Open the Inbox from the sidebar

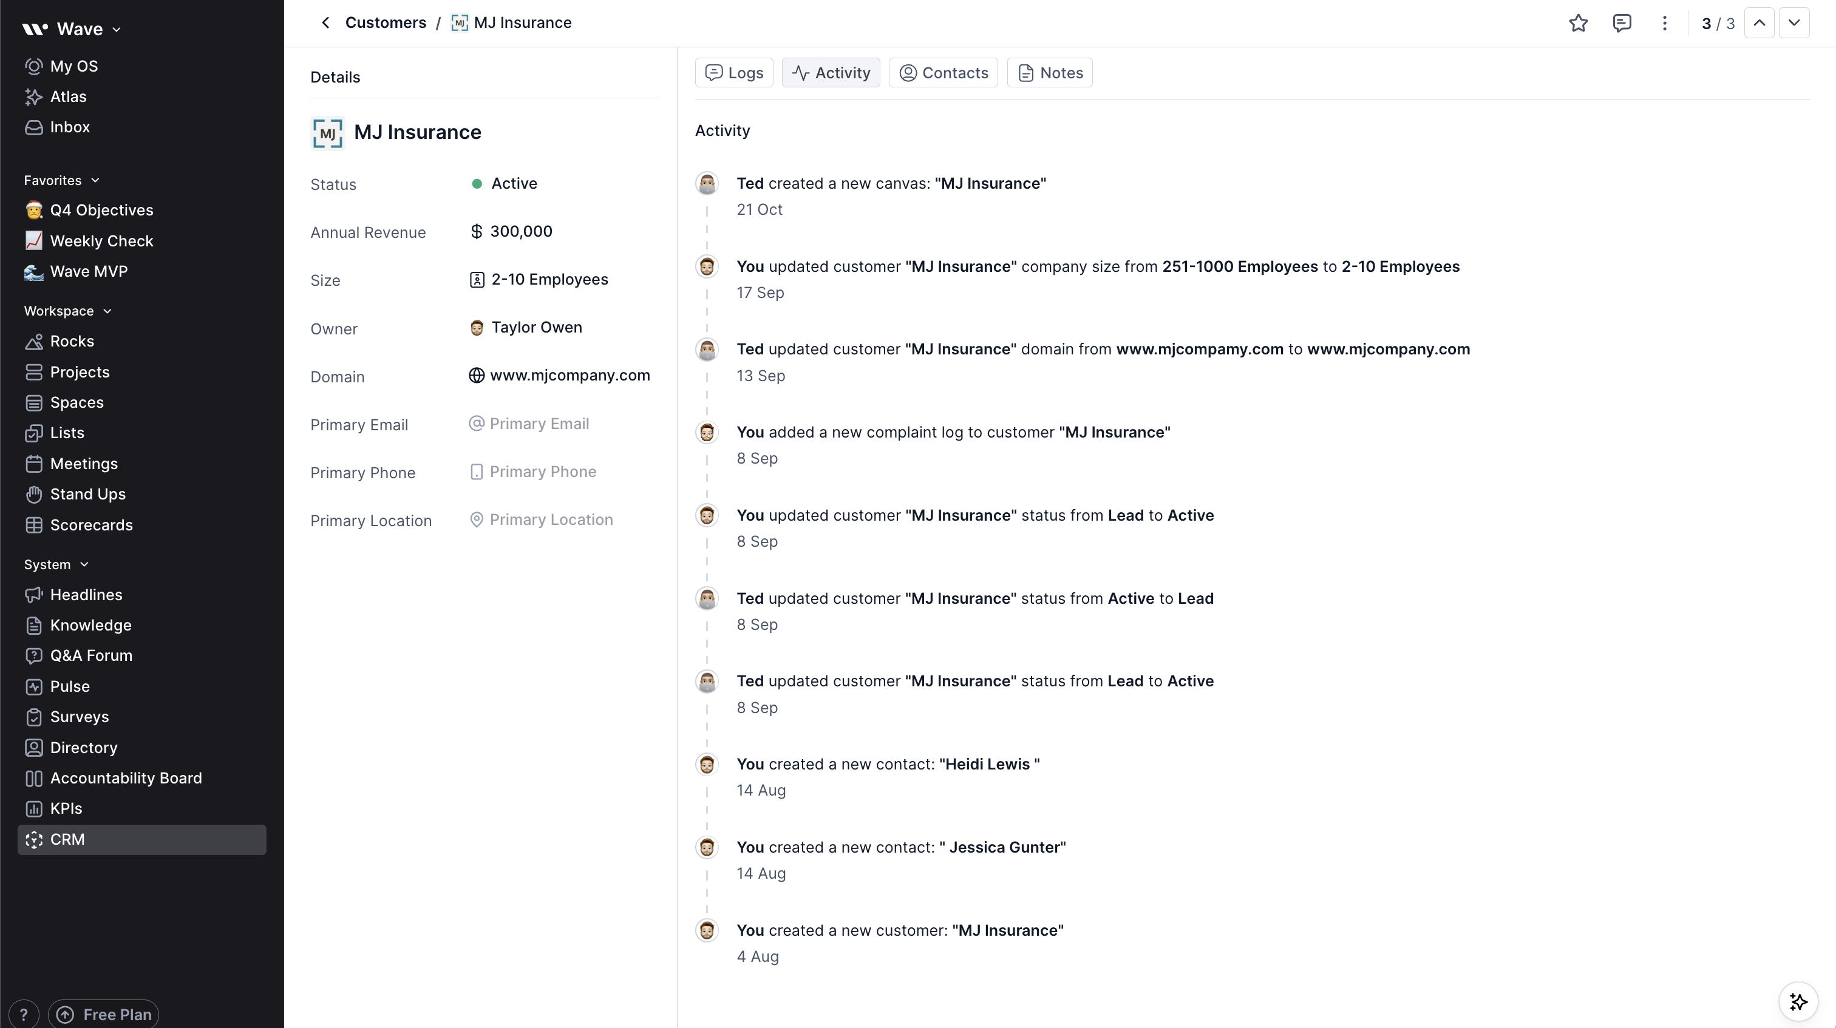point(70,127)
